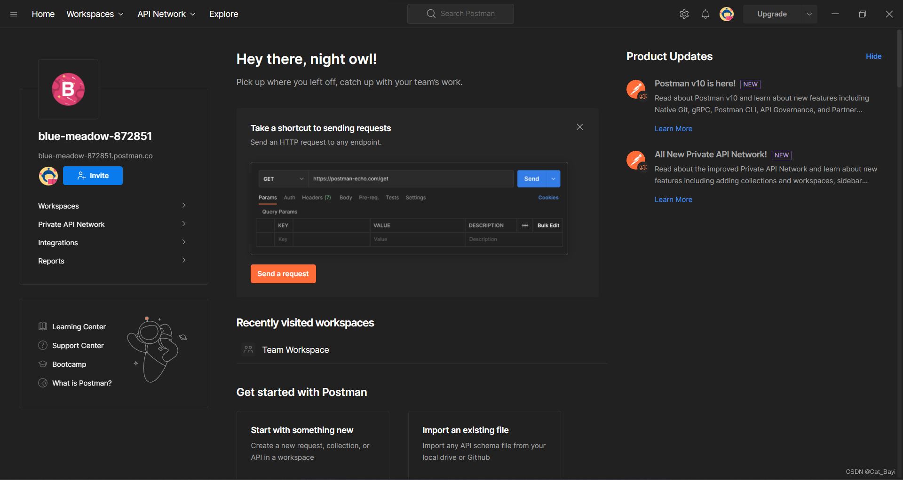Click the Learning Center book icon
Viewport: 903px width, 480px height.
[x=43, y=326]
